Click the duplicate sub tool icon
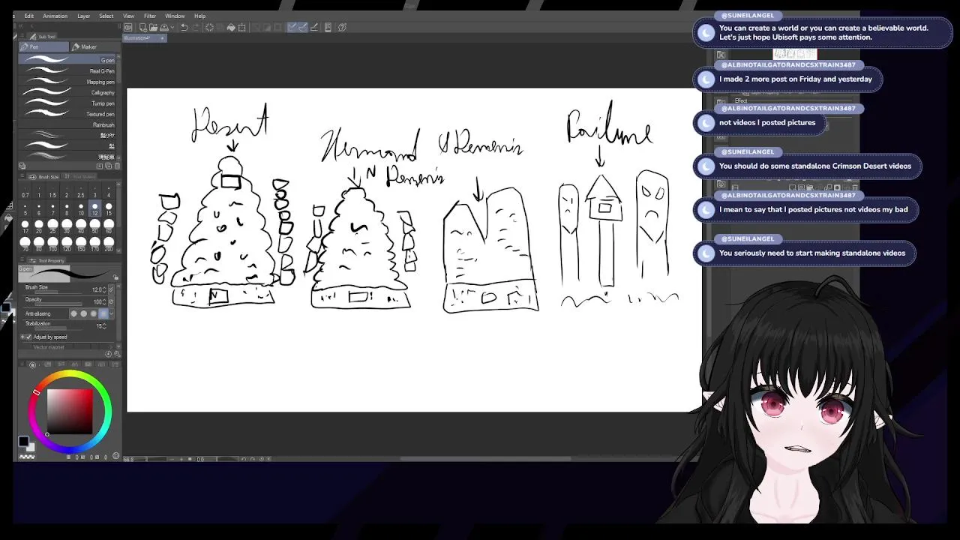This screenshot has height=540, width=960. (x=109, y=166)
